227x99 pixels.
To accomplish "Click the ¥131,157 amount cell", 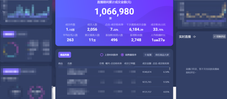I will tap(147, 92).
